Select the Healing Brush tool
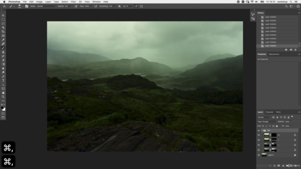The width and height of the screenshot is (301, 169). click(3, 44)
